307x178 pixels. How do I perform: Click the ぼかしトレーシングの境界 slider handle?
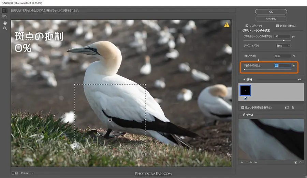283,41
